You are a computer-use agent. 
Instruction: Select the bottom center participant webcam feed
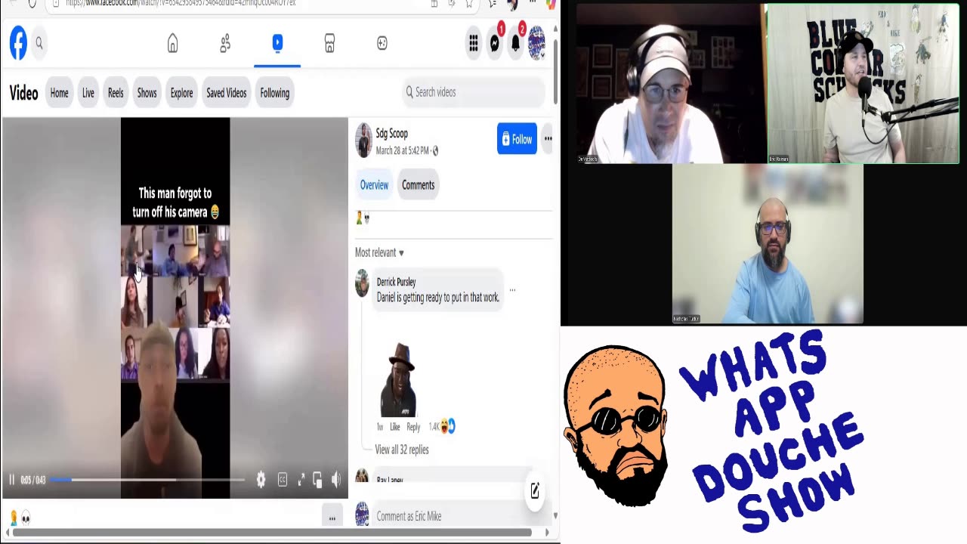tap(768, 245)
